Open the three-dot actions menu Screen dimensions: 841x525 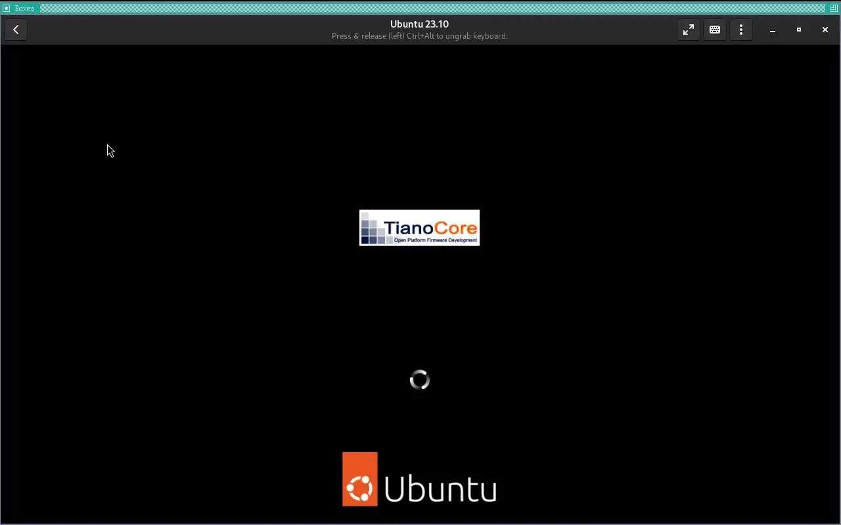pos(740,30)
